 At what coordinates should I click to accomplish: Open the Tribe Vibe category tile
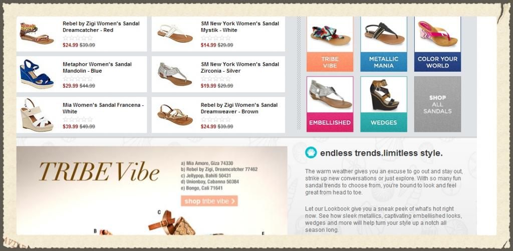[x=330, y=44]
